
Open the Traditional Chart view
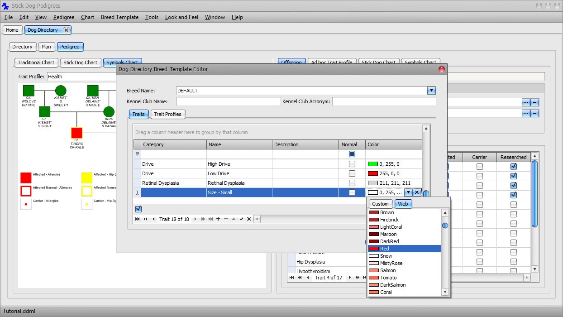click(x=36, y=62)
